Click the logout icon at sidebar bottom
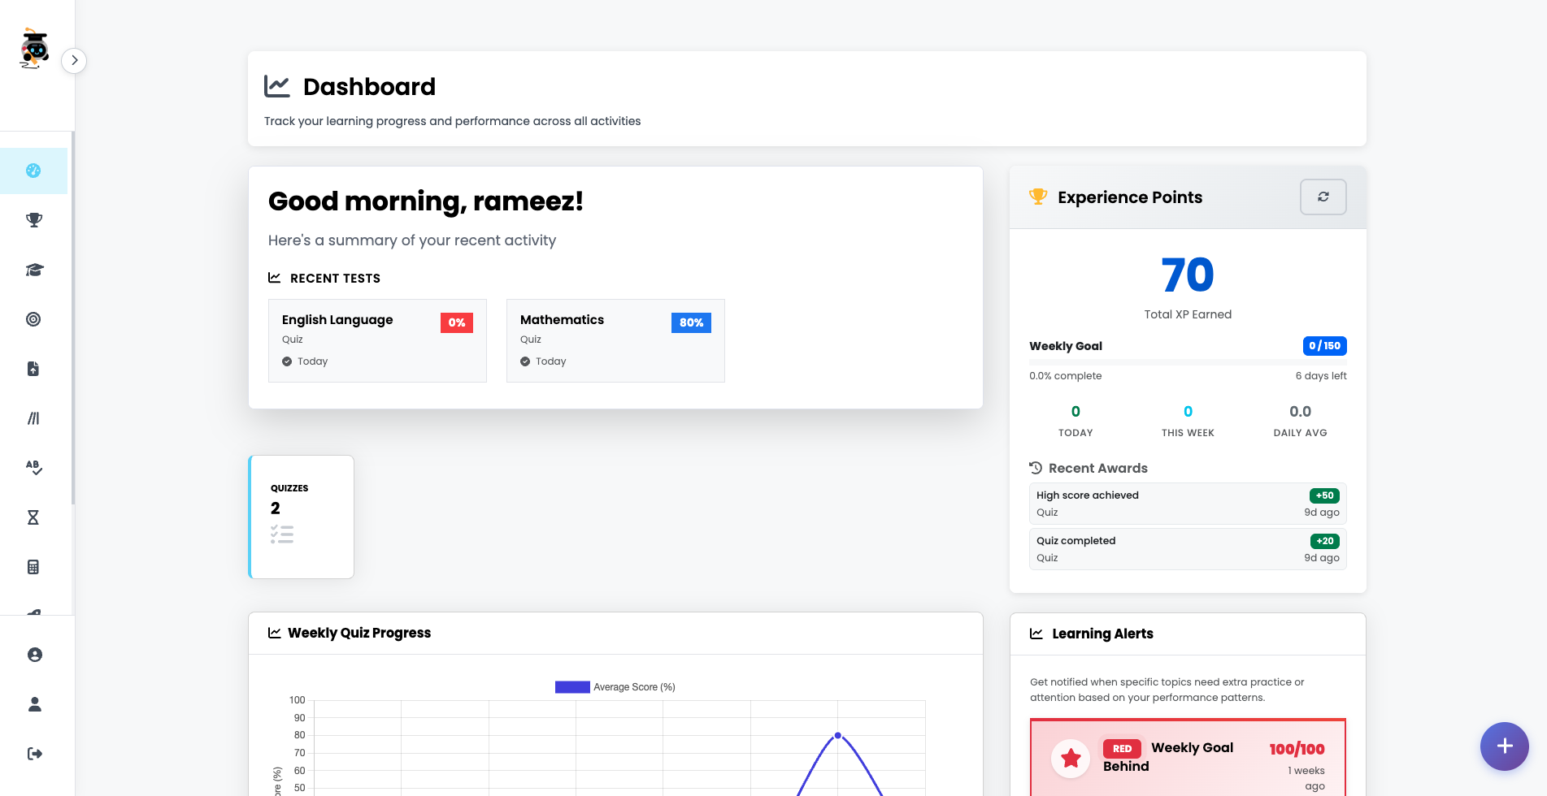 pos(33,753)
